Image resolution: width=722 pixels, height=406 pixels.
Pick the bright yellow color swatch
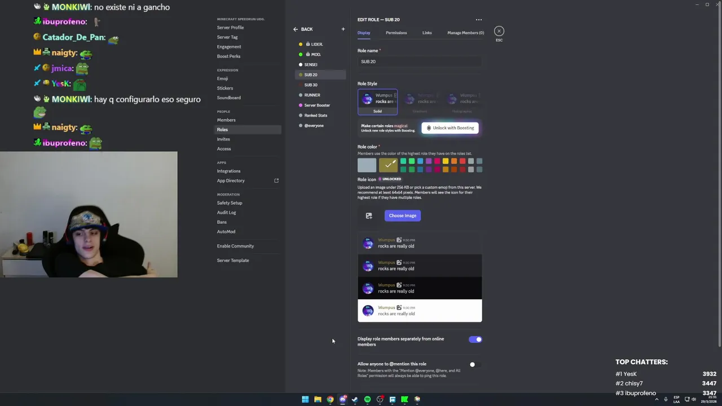coord(445,161)
